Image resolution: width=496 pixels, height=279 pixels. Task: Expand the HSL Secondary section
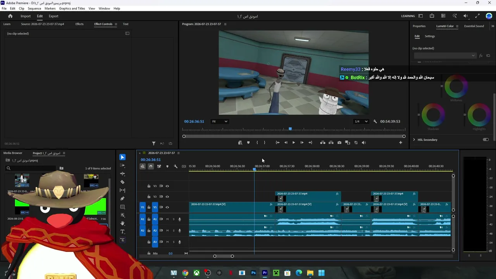(x=414, y=139)
